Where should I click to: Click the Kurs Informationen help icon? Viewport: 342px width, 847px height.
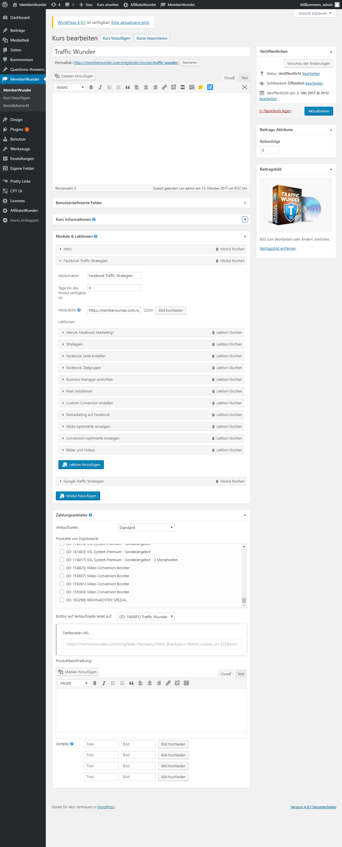94,219
